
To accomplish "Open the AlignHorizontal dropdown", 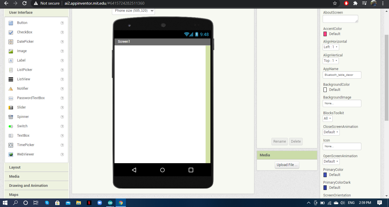I will [x=331, y=47].
